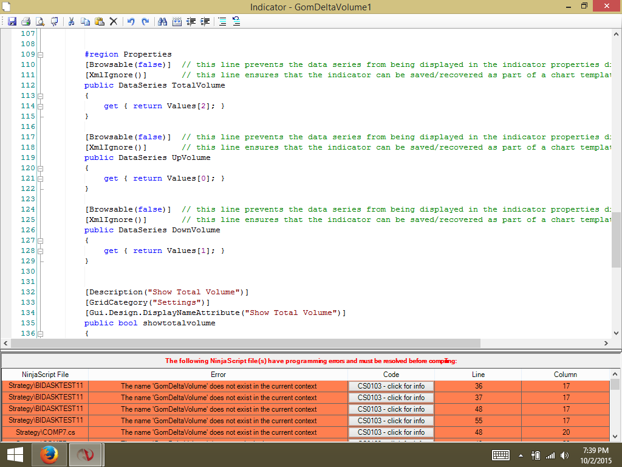Open CS0103 info for error line 37

coord(391,398)
